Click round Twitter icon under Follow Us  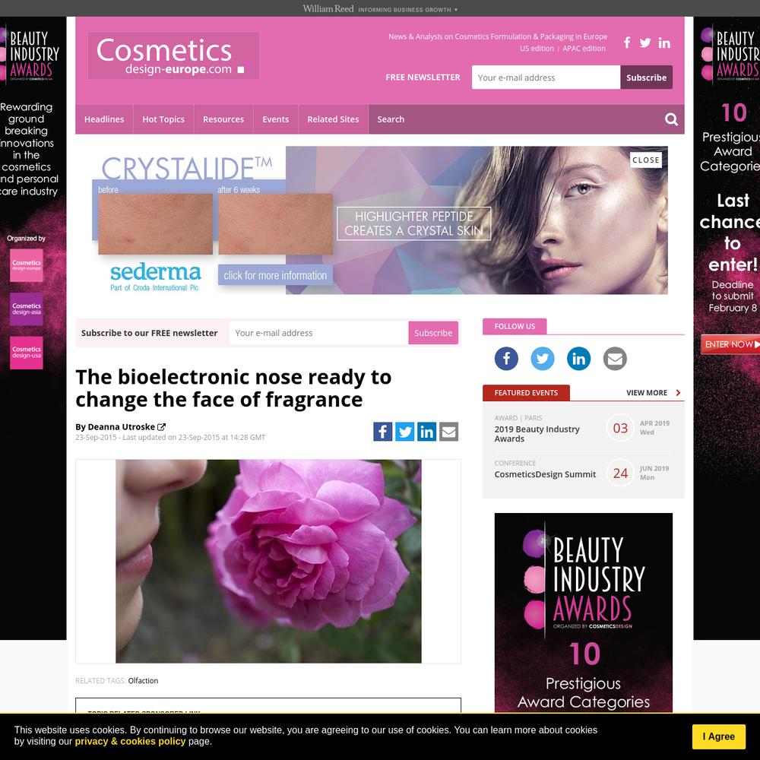[543, 359]
